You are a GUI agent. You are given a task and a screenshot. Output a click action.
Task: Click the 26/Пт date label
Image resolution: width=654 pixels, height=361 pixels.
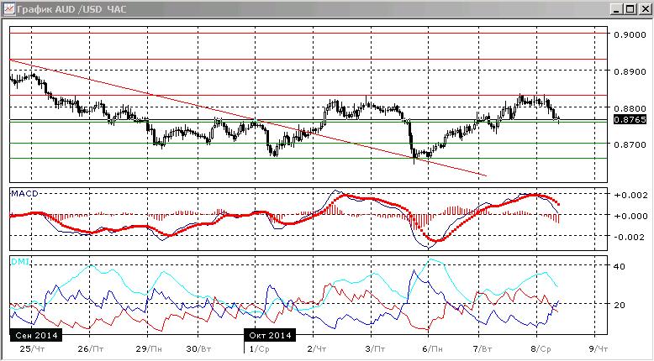(91, 348)
